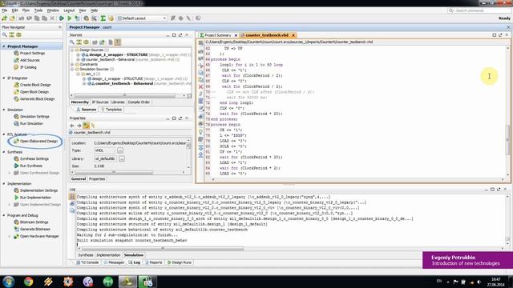The width and height of the screenshot is (513, 288).
Task: Click the browse button next to Library field
Action: [x=122, y=158]
